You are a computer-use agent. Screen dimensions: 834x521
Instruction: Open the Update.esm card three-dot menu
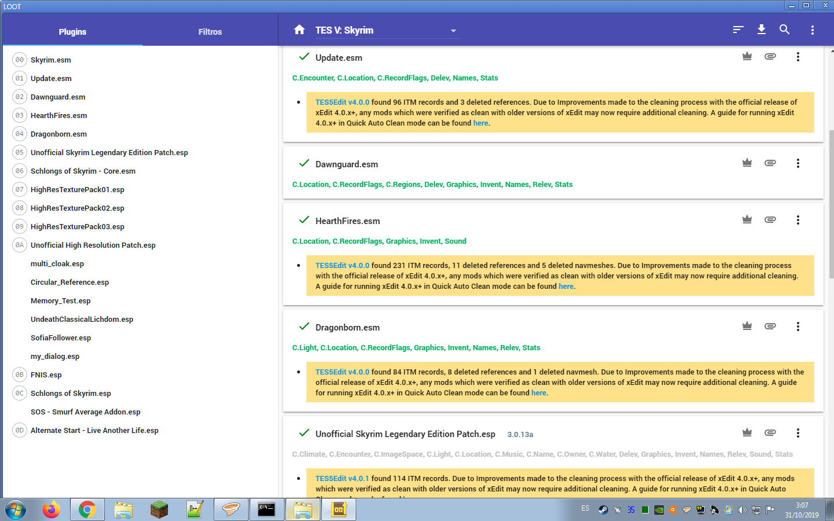(798, 57)
